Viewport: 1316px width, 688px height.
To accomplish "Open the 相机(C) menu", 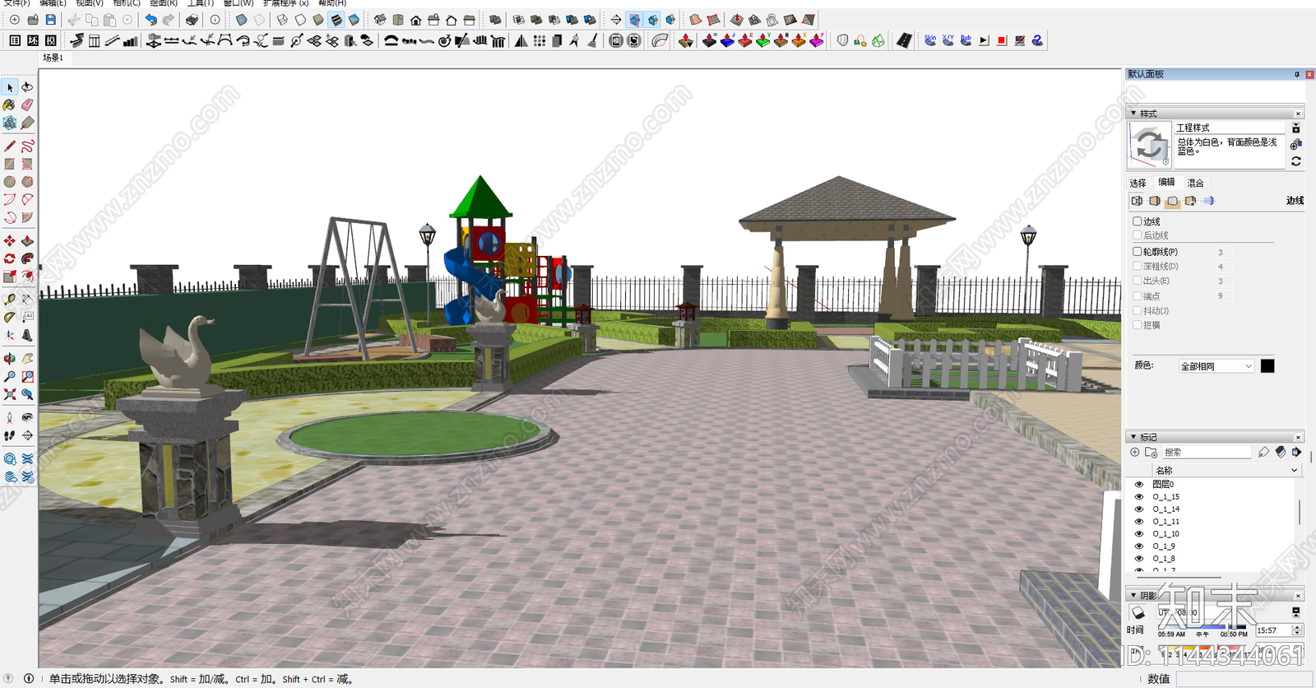I will (x=126, y=3).
